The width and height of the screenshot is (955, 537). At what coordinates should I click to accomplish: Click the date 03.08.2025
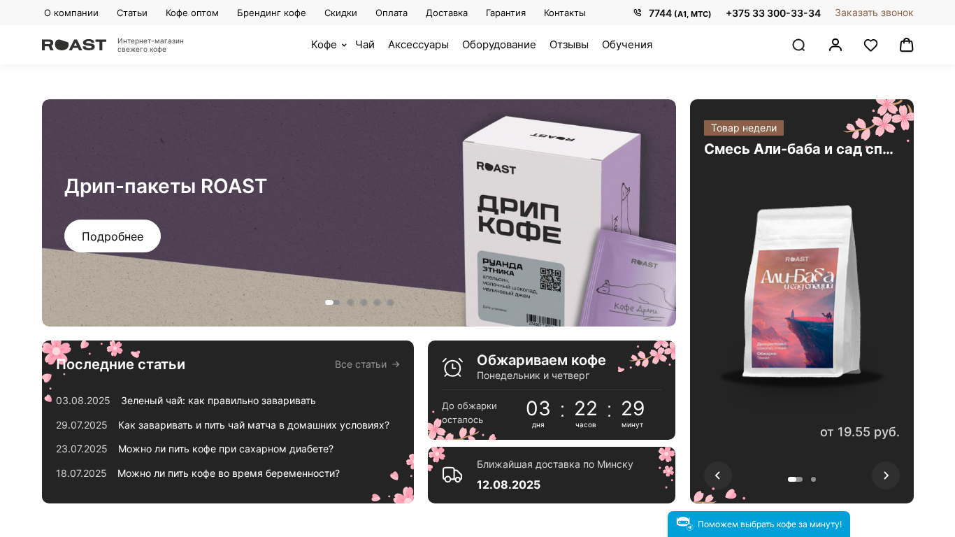coord(82,401)
